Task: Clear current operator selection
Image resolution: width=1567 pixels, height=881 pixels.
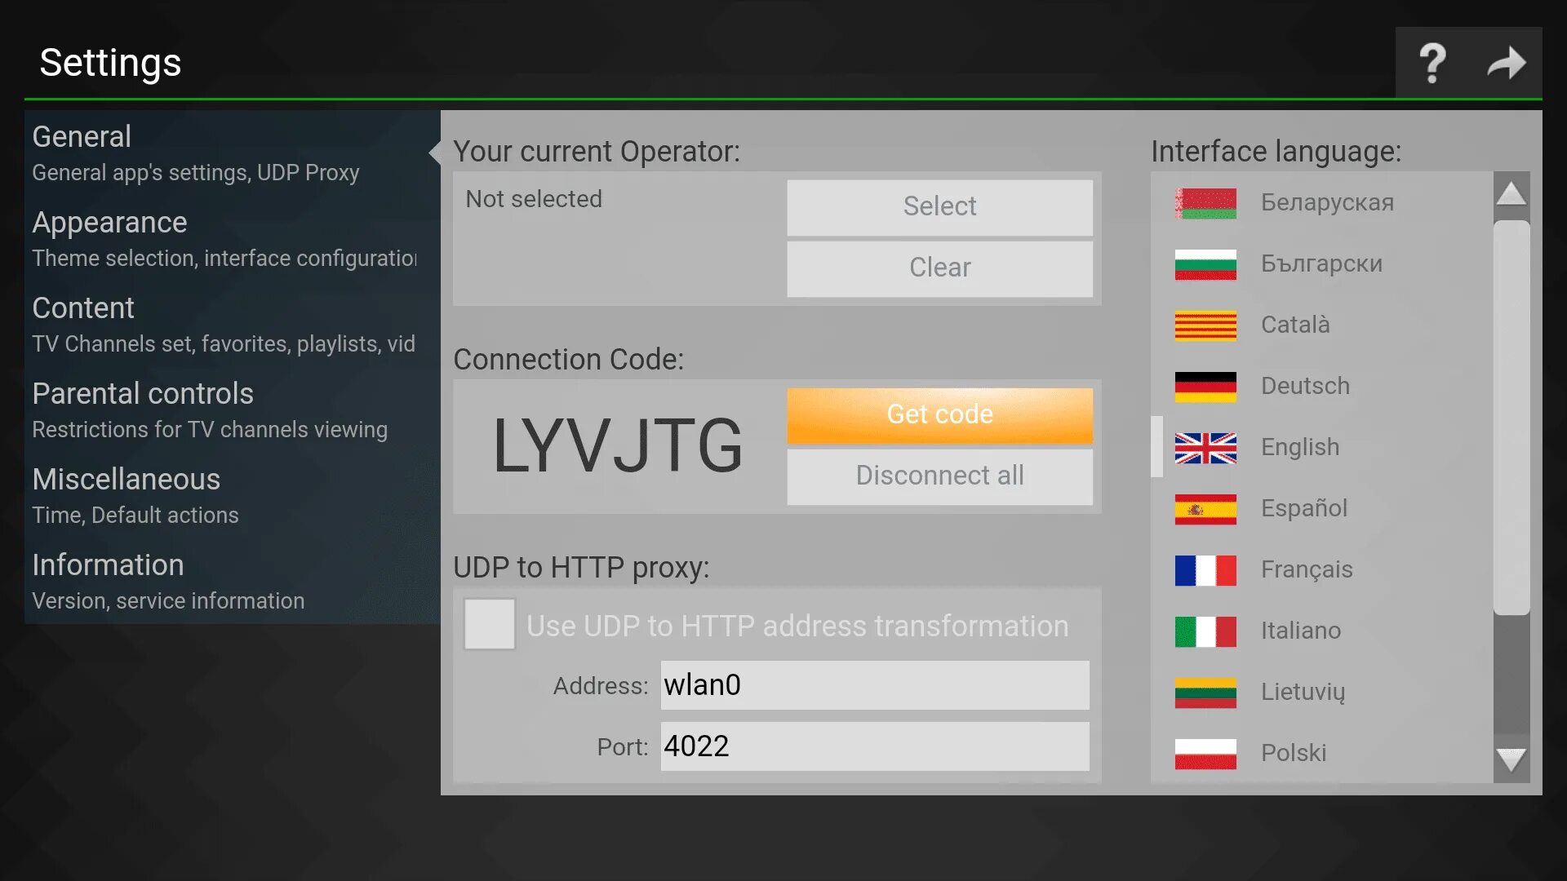Action: coord(941,267)
